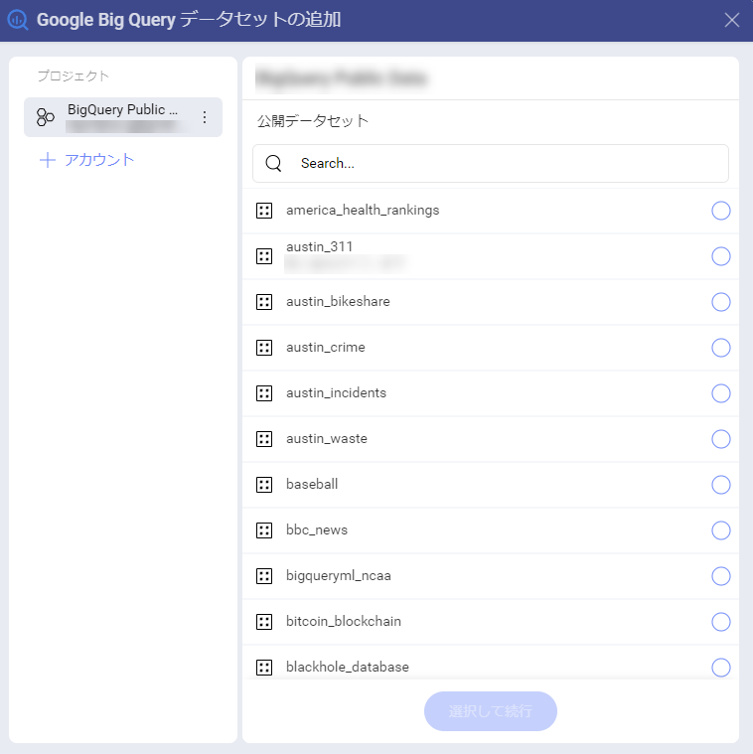
Task: Click dataset icon for bbc_news
Action: click(264, 530)
